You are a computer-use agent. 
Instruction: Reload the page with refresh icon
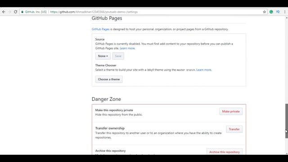click(x=16, y=12)
